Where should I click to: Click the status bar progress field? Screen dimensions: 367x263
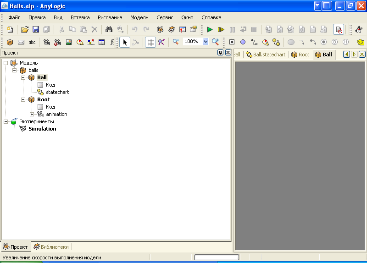(x=217, y=258)
